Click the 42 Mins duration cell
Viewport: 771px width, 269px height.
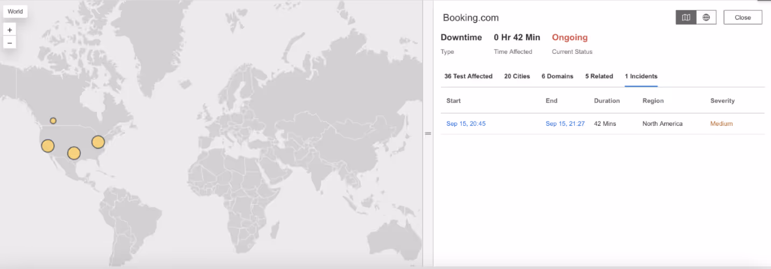pyautogui.click(x=605, y=124)
